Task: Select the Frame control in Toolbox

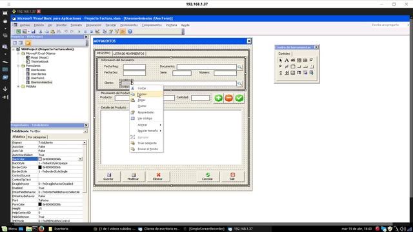Action: [x=292, y=66]
